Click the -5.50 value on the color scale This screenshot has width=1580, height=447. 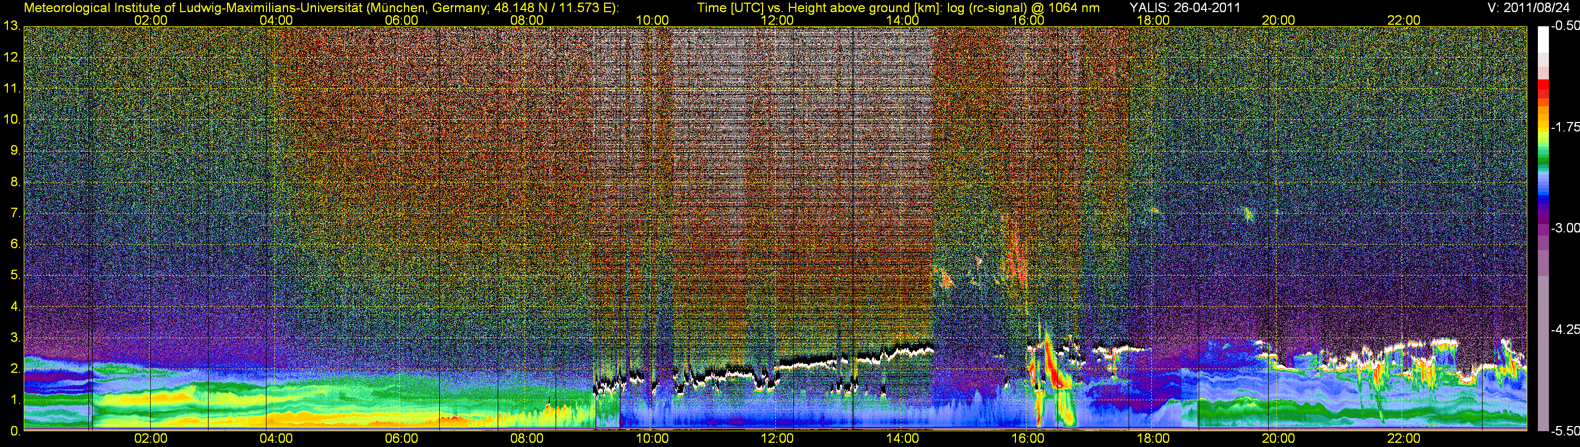tap(1565, 431)
